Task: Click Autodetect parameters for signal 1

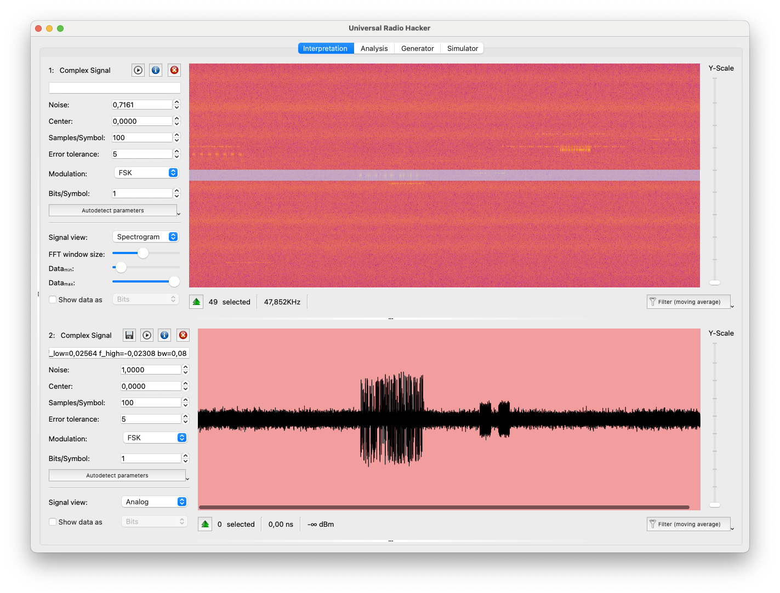Action: (113, 210)
